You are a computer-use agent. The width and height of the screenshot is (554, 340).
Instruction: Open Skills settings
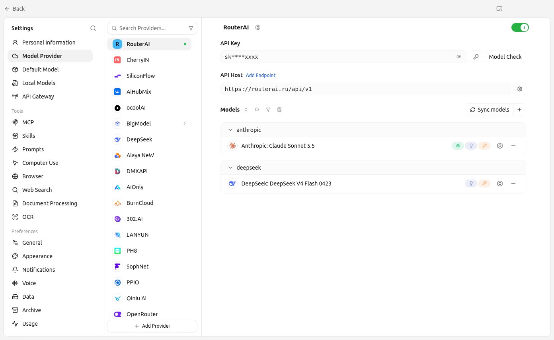pyautogui.click(x=50, y=136)
